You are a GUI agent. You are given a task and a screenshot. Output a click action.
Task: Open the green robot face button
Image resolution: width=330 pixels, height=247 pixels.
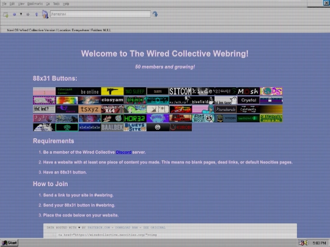67,127
